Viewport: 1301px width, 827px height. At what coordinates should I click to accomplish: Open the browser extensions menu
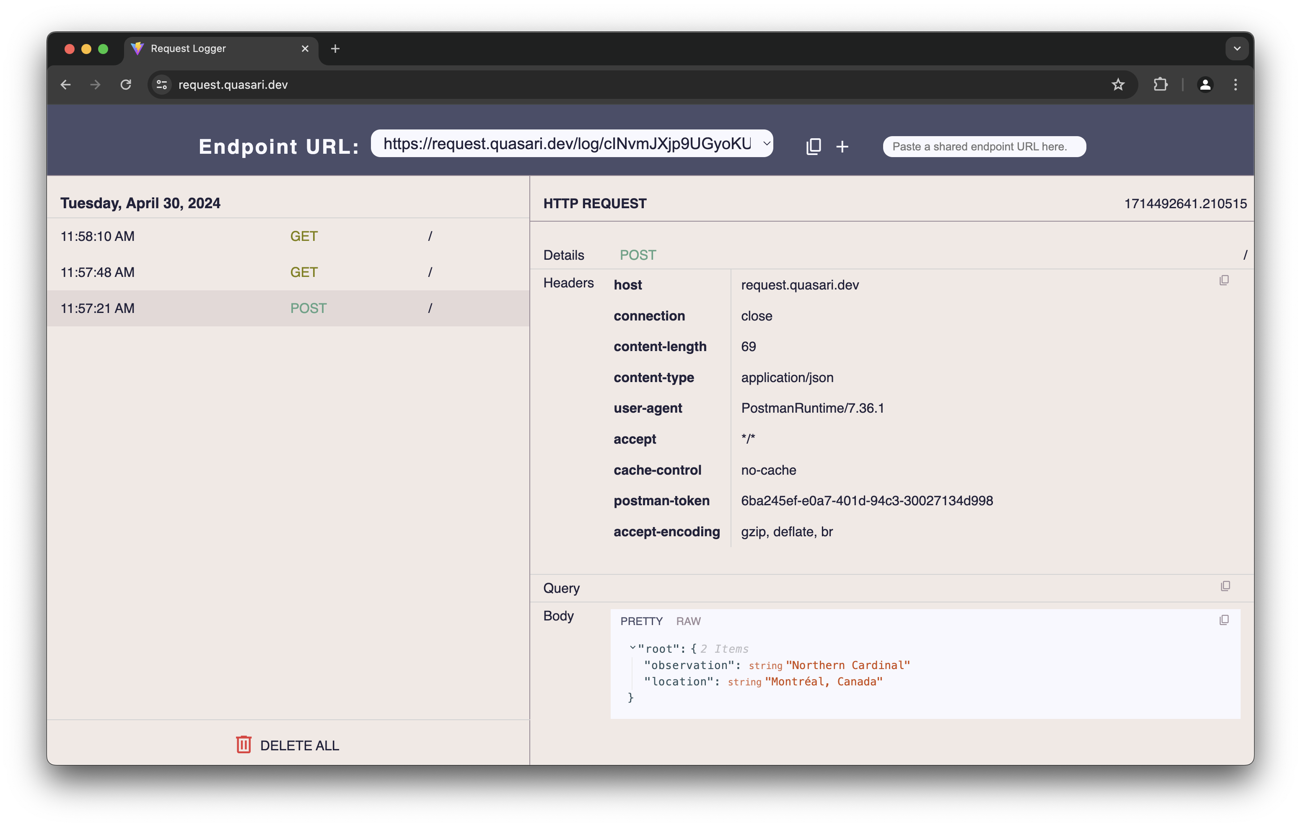tap(1160, 85)
